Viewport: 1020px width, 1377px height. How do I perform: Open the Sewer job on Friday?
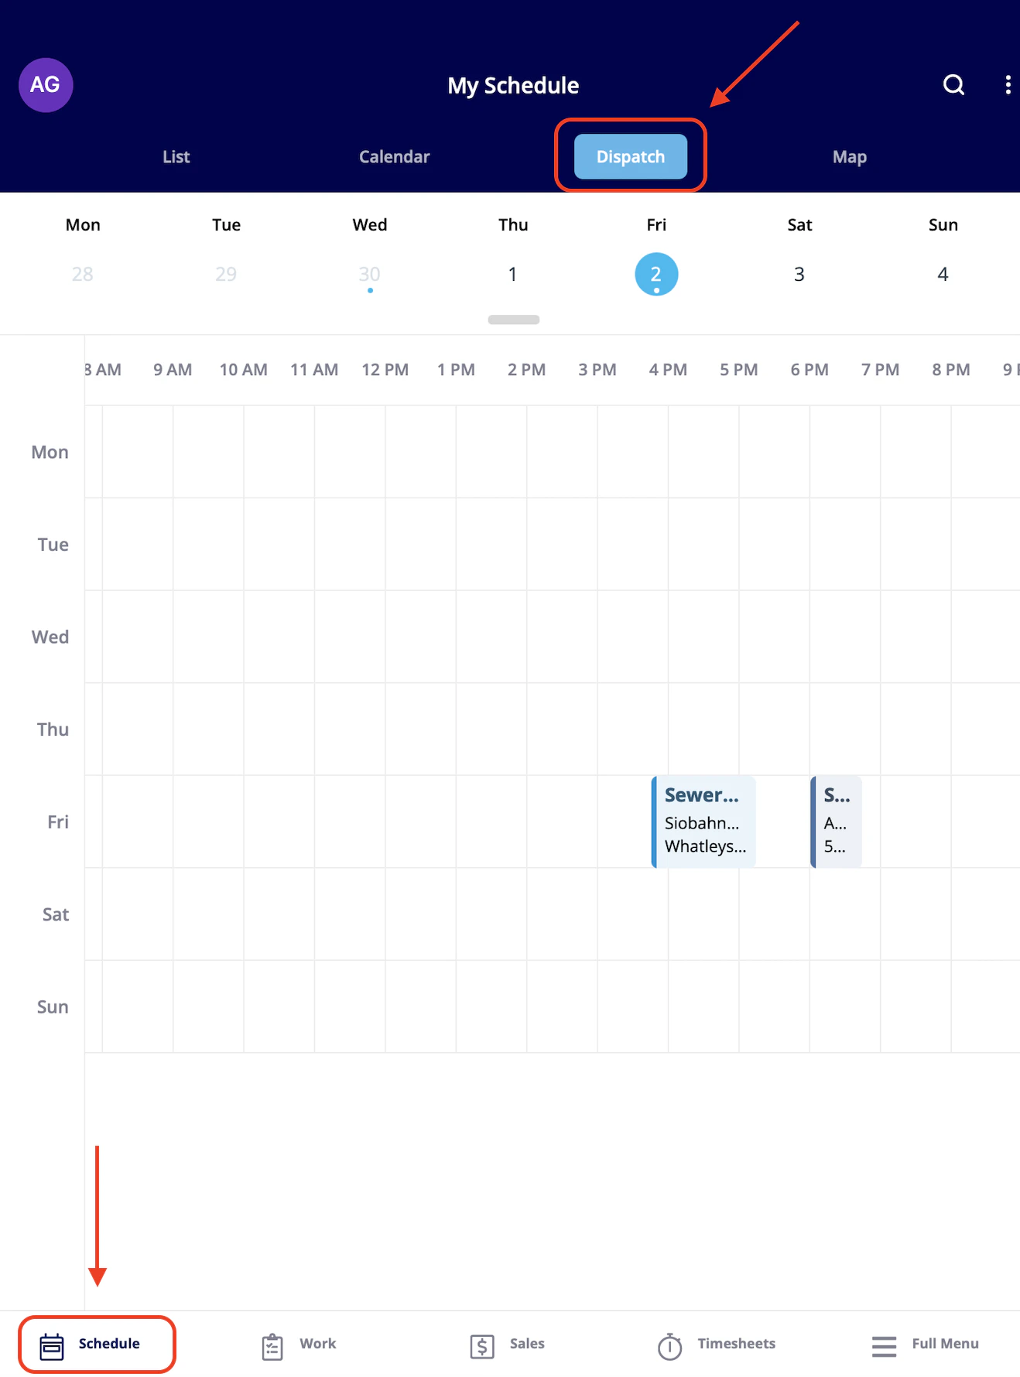pyautogui.click(x=703, y=821)
